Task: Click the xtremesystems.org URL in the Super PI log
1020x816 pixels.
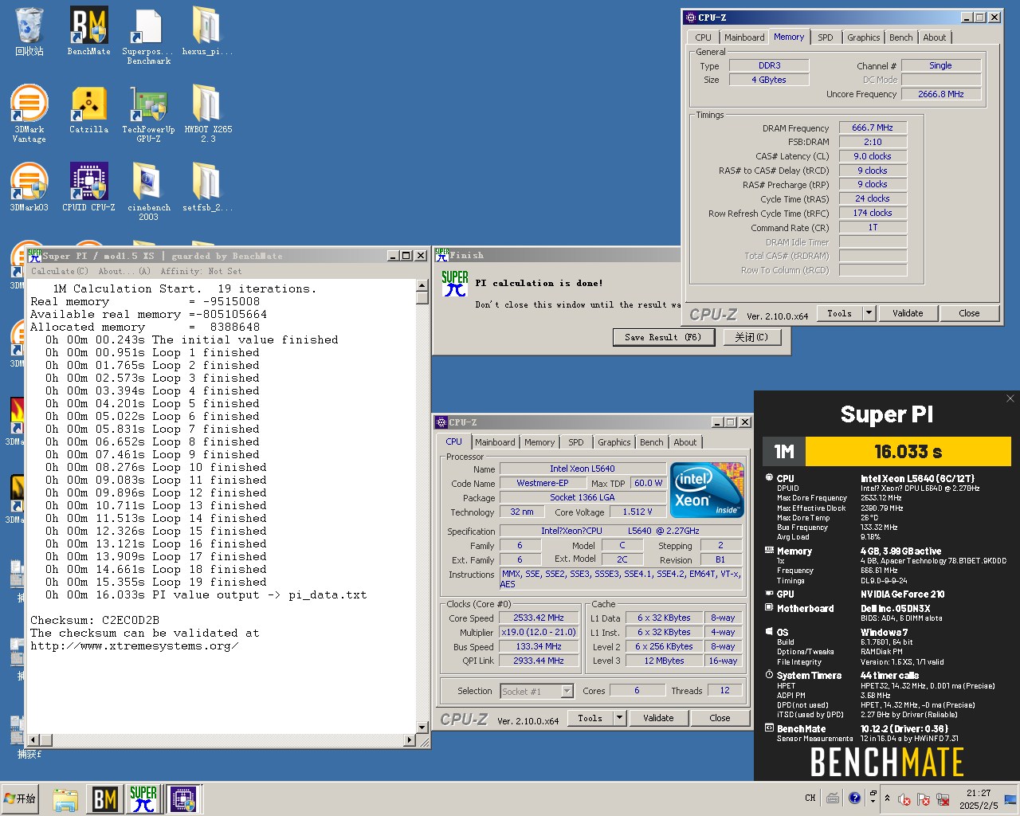Action: [135, 645]
